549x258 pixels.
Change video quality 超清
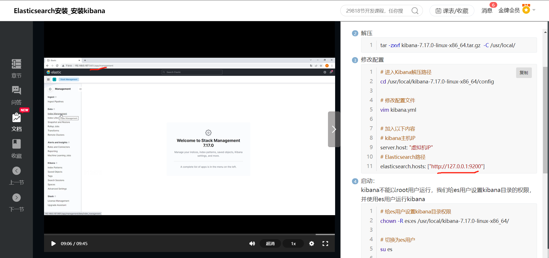(x=270, y=243)
